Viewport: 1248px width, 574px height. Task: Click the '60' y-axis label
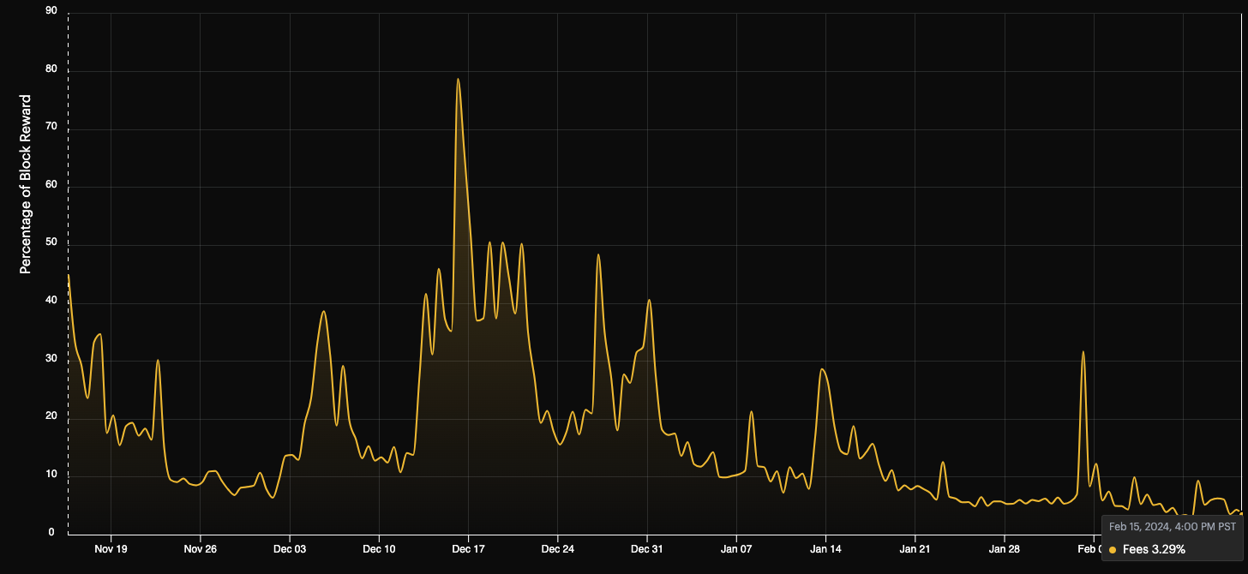click(51, 184)
